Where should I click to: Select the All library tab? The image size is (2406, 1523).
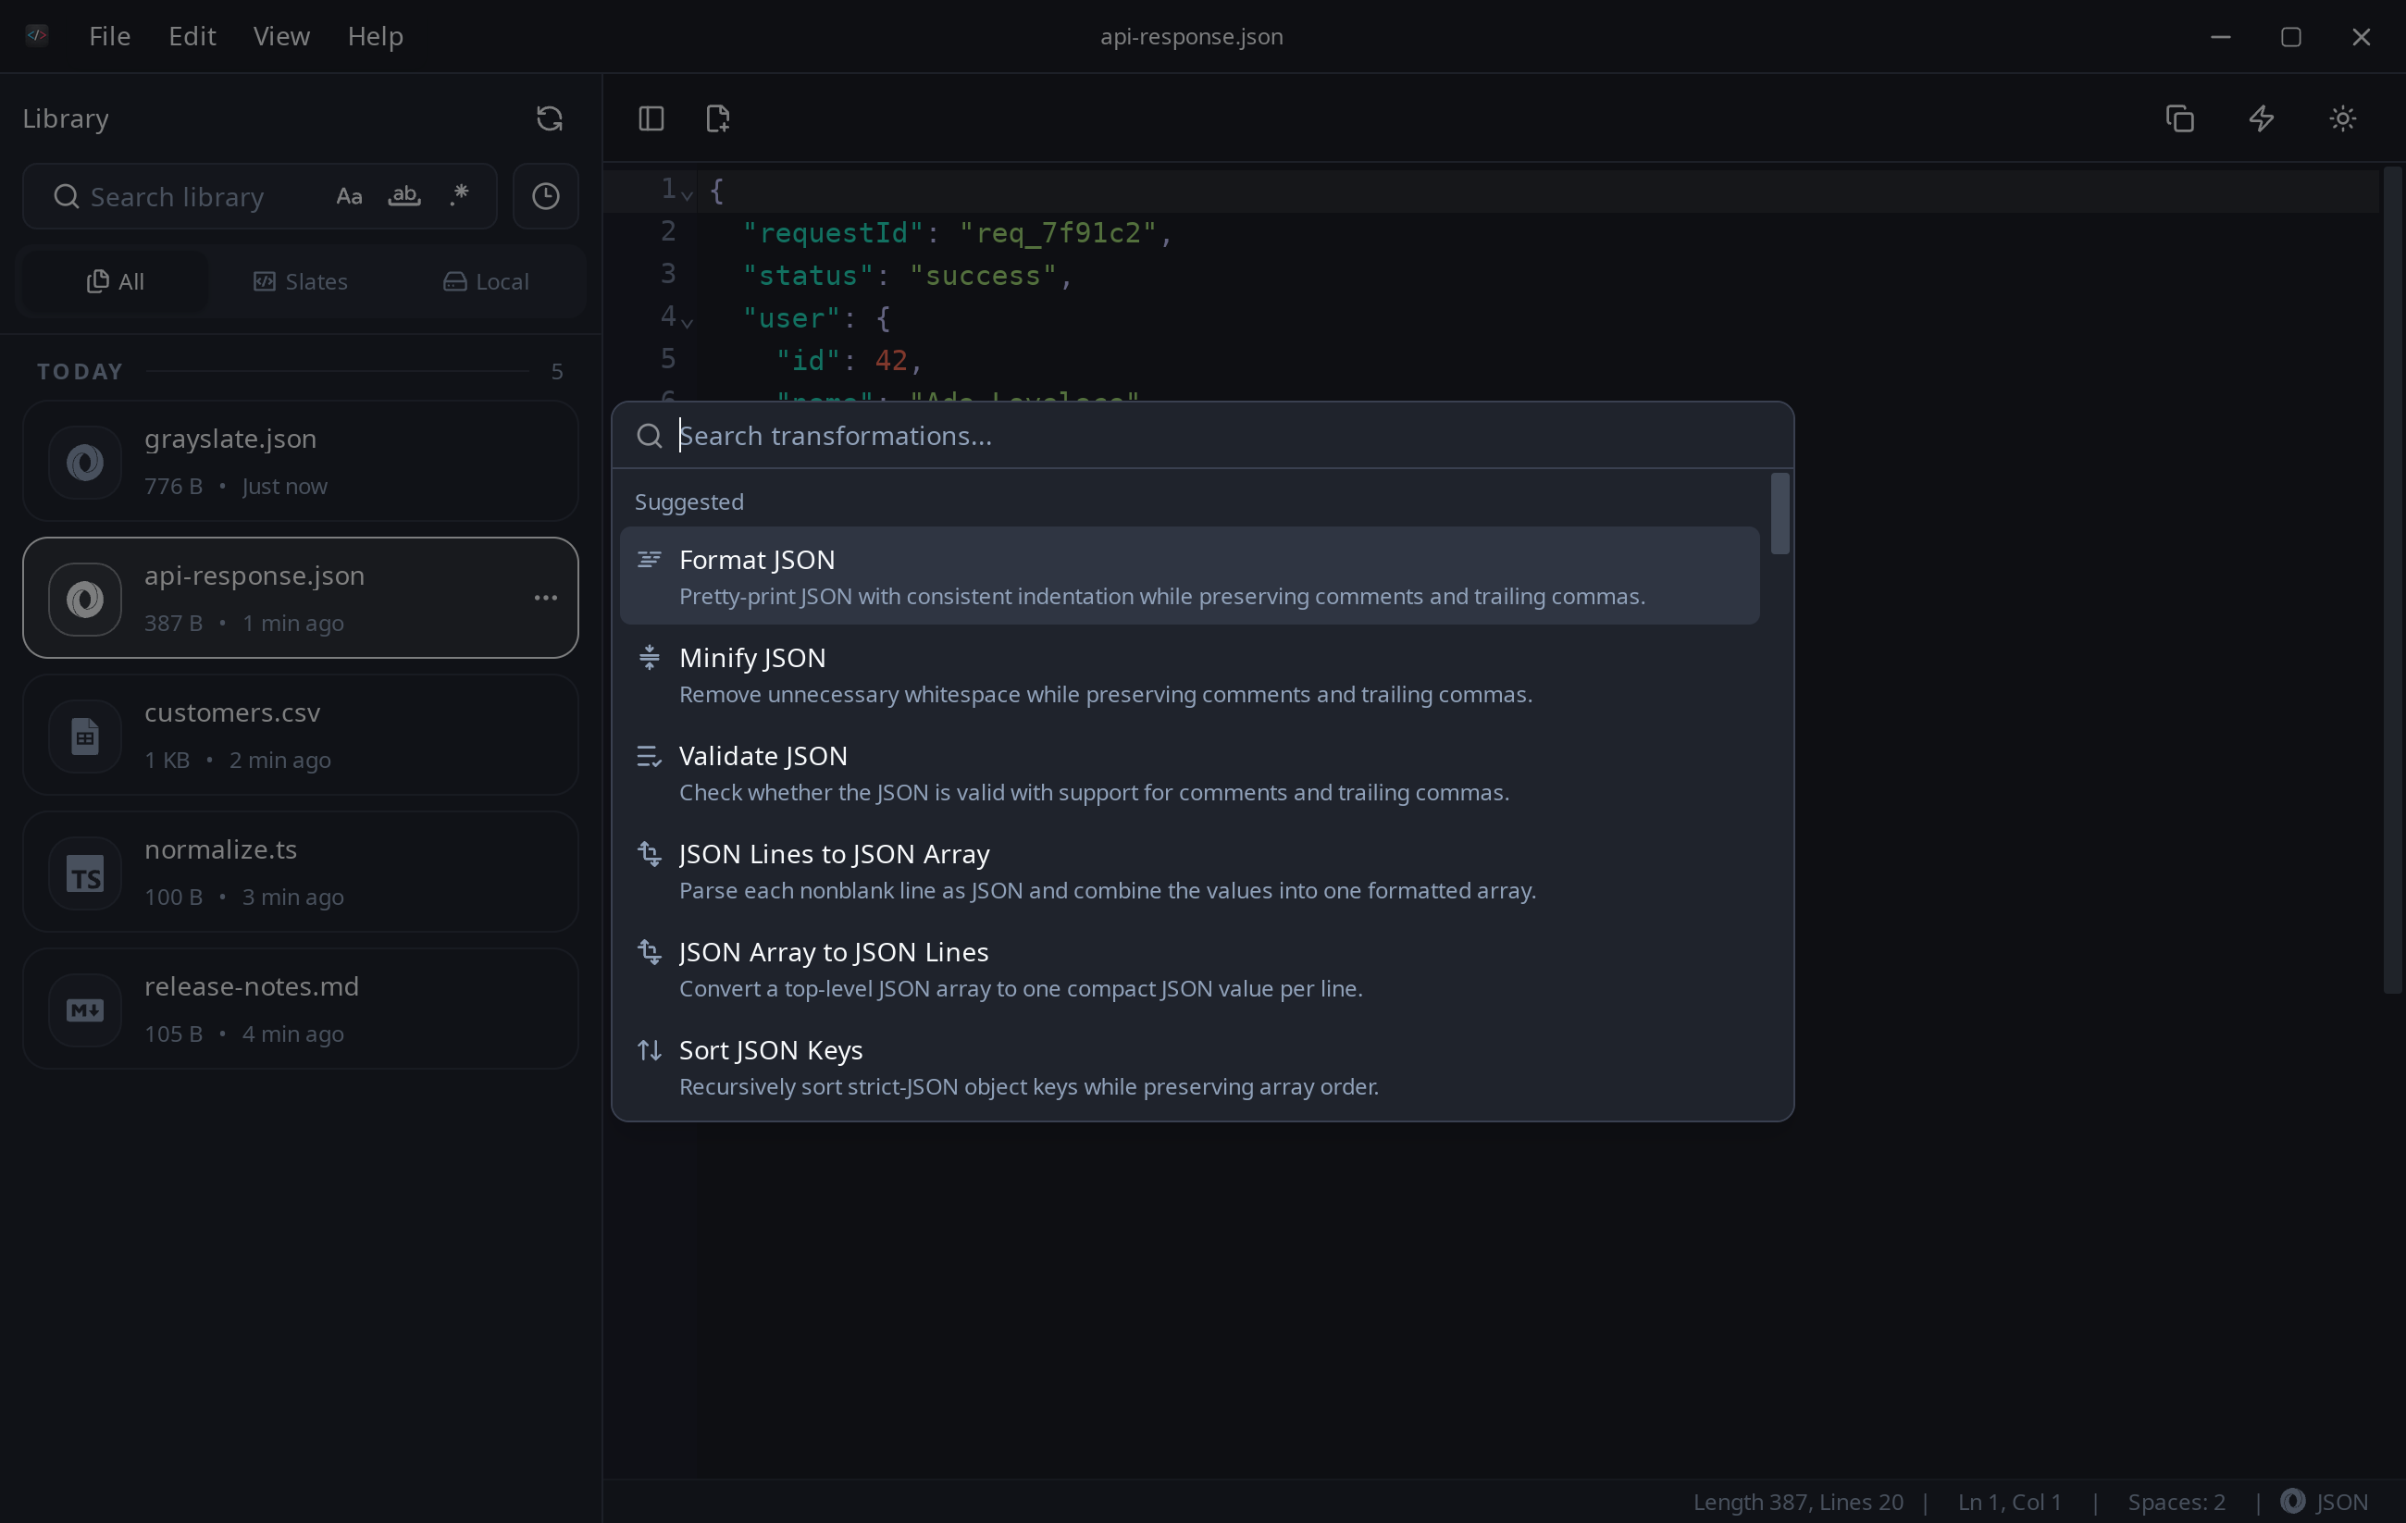click(115, 282)
